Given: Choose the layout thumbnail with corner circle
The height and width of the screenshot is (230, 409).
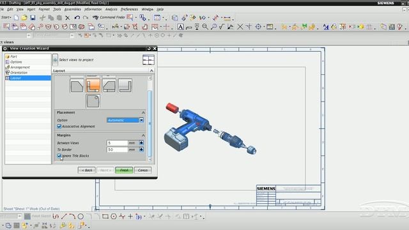Looking at the screenshot, I should coord(93,101).
